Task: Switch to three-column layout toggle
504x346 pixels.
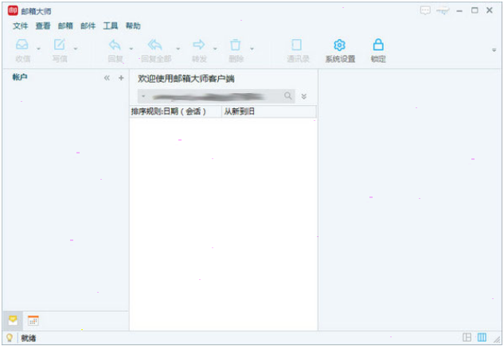Action: point(482,337)
